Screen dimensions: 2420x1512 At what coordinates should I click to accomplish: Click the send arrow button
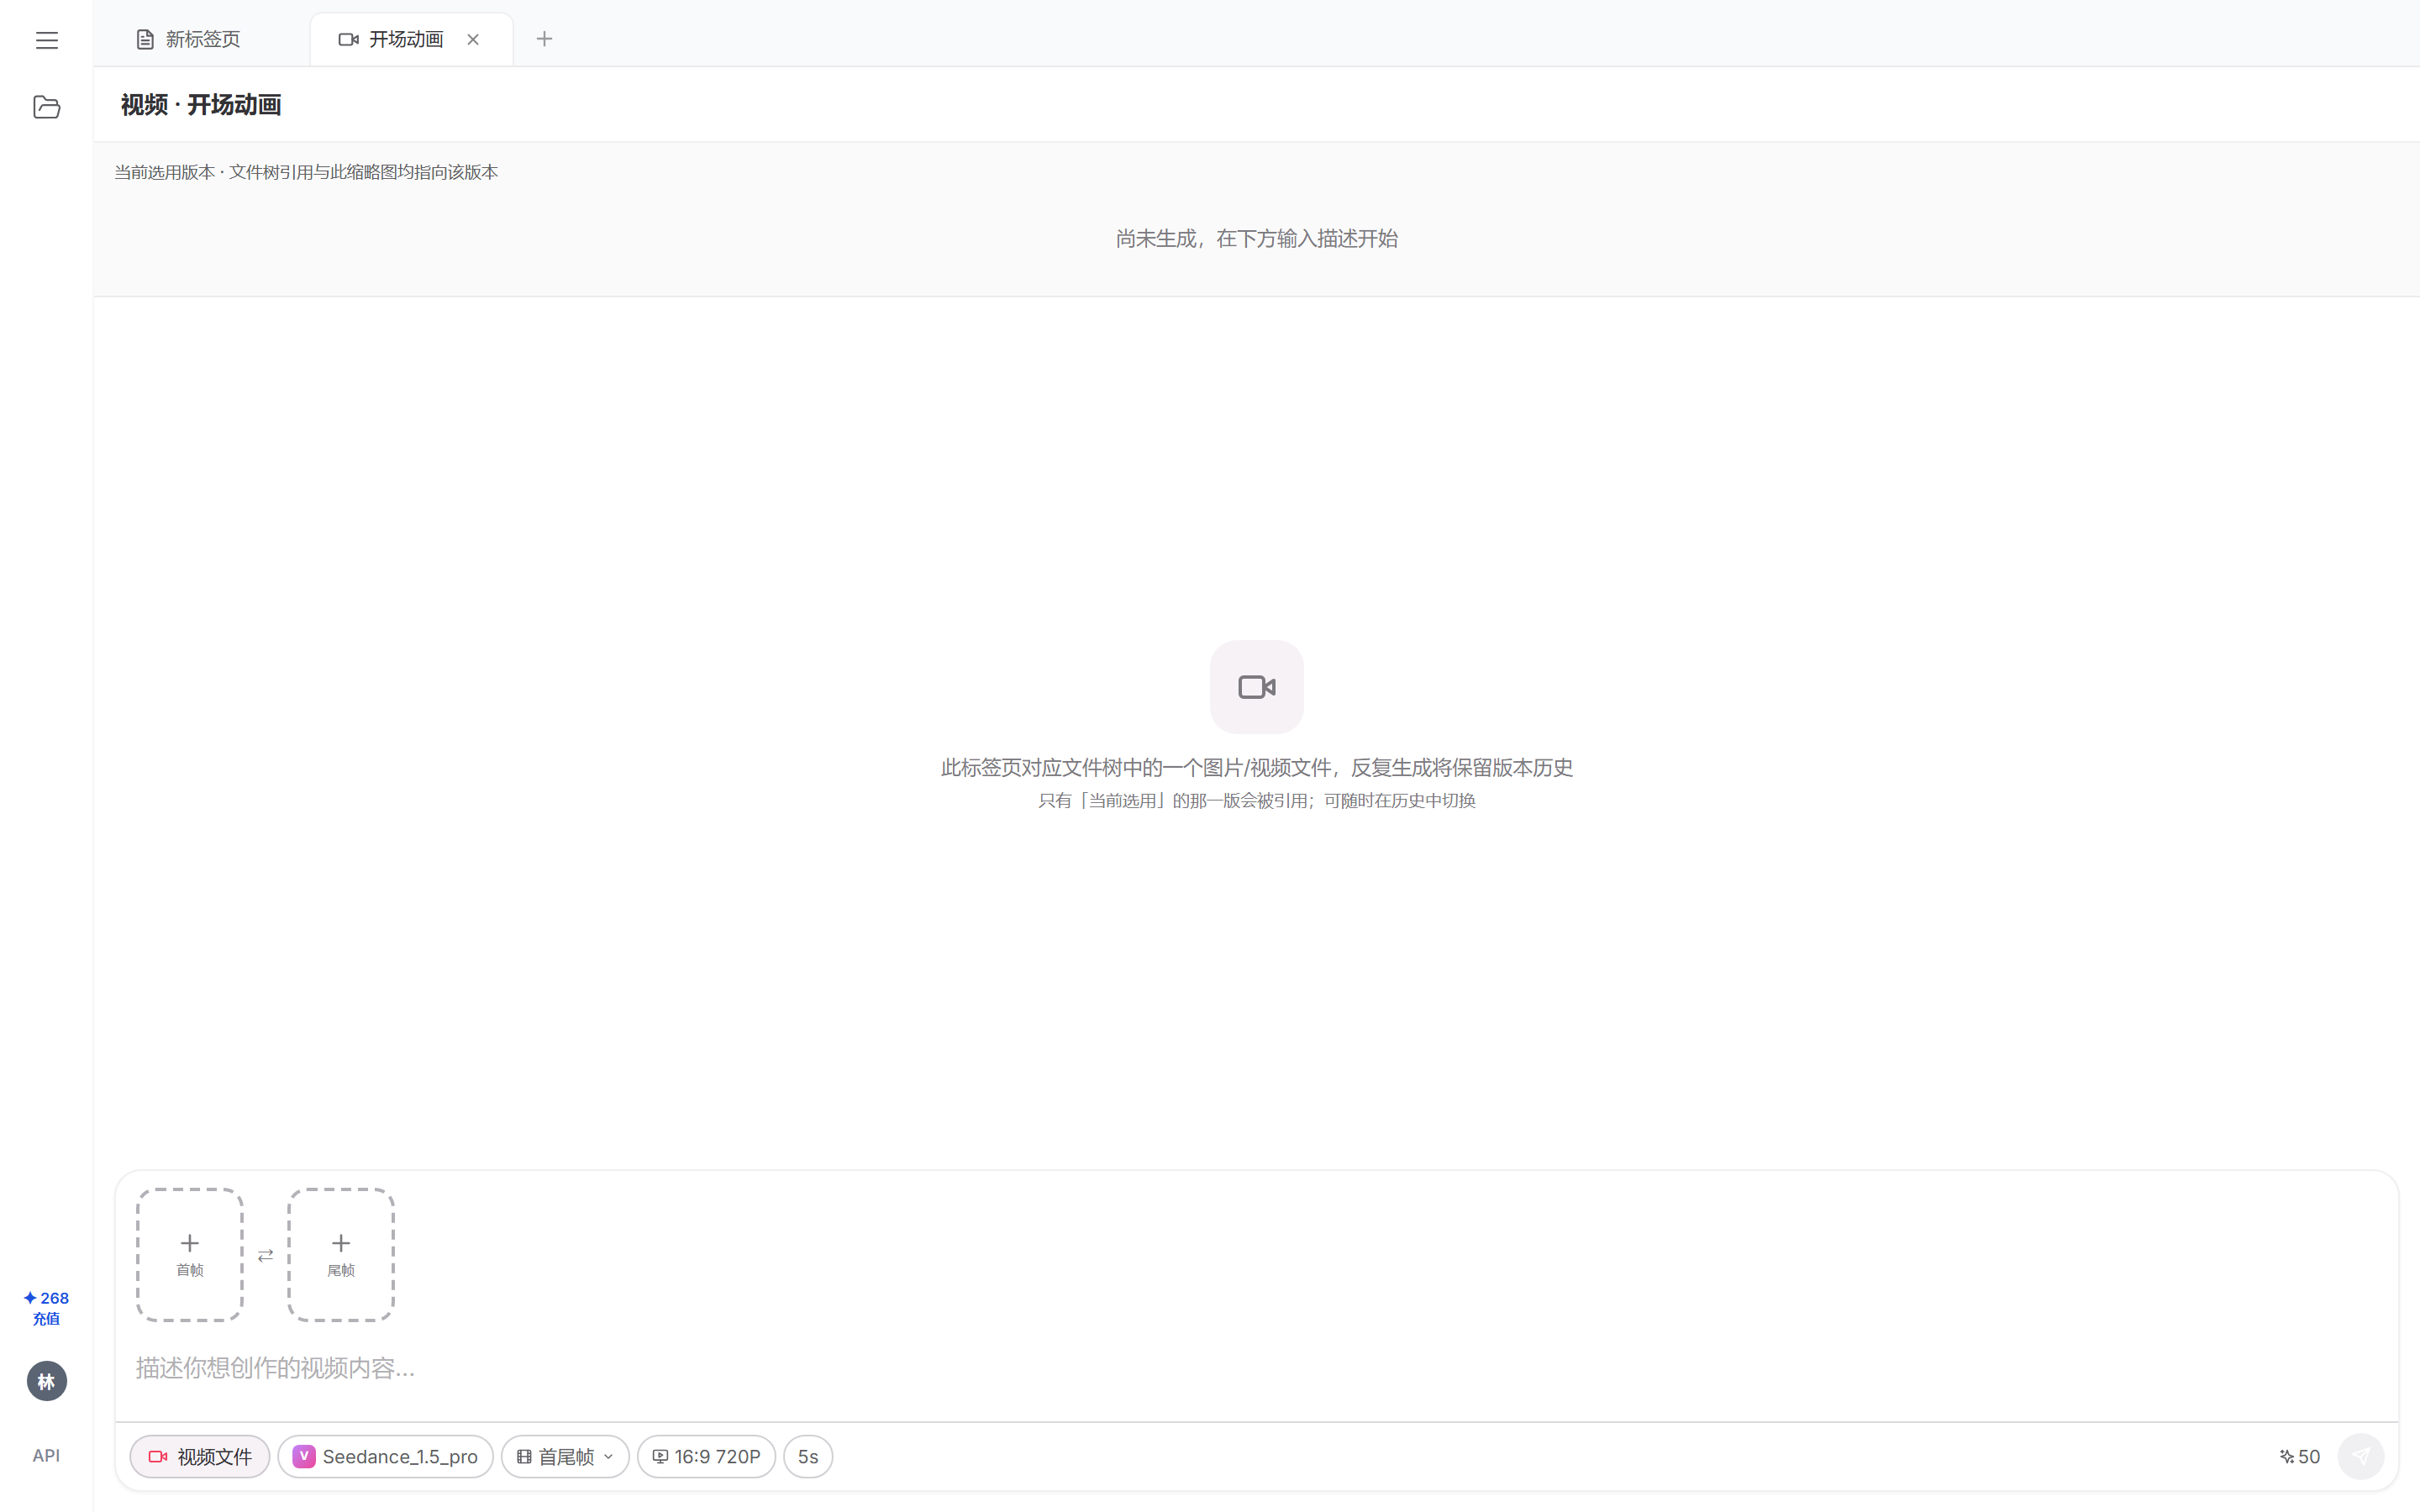coord(2360,1456)
